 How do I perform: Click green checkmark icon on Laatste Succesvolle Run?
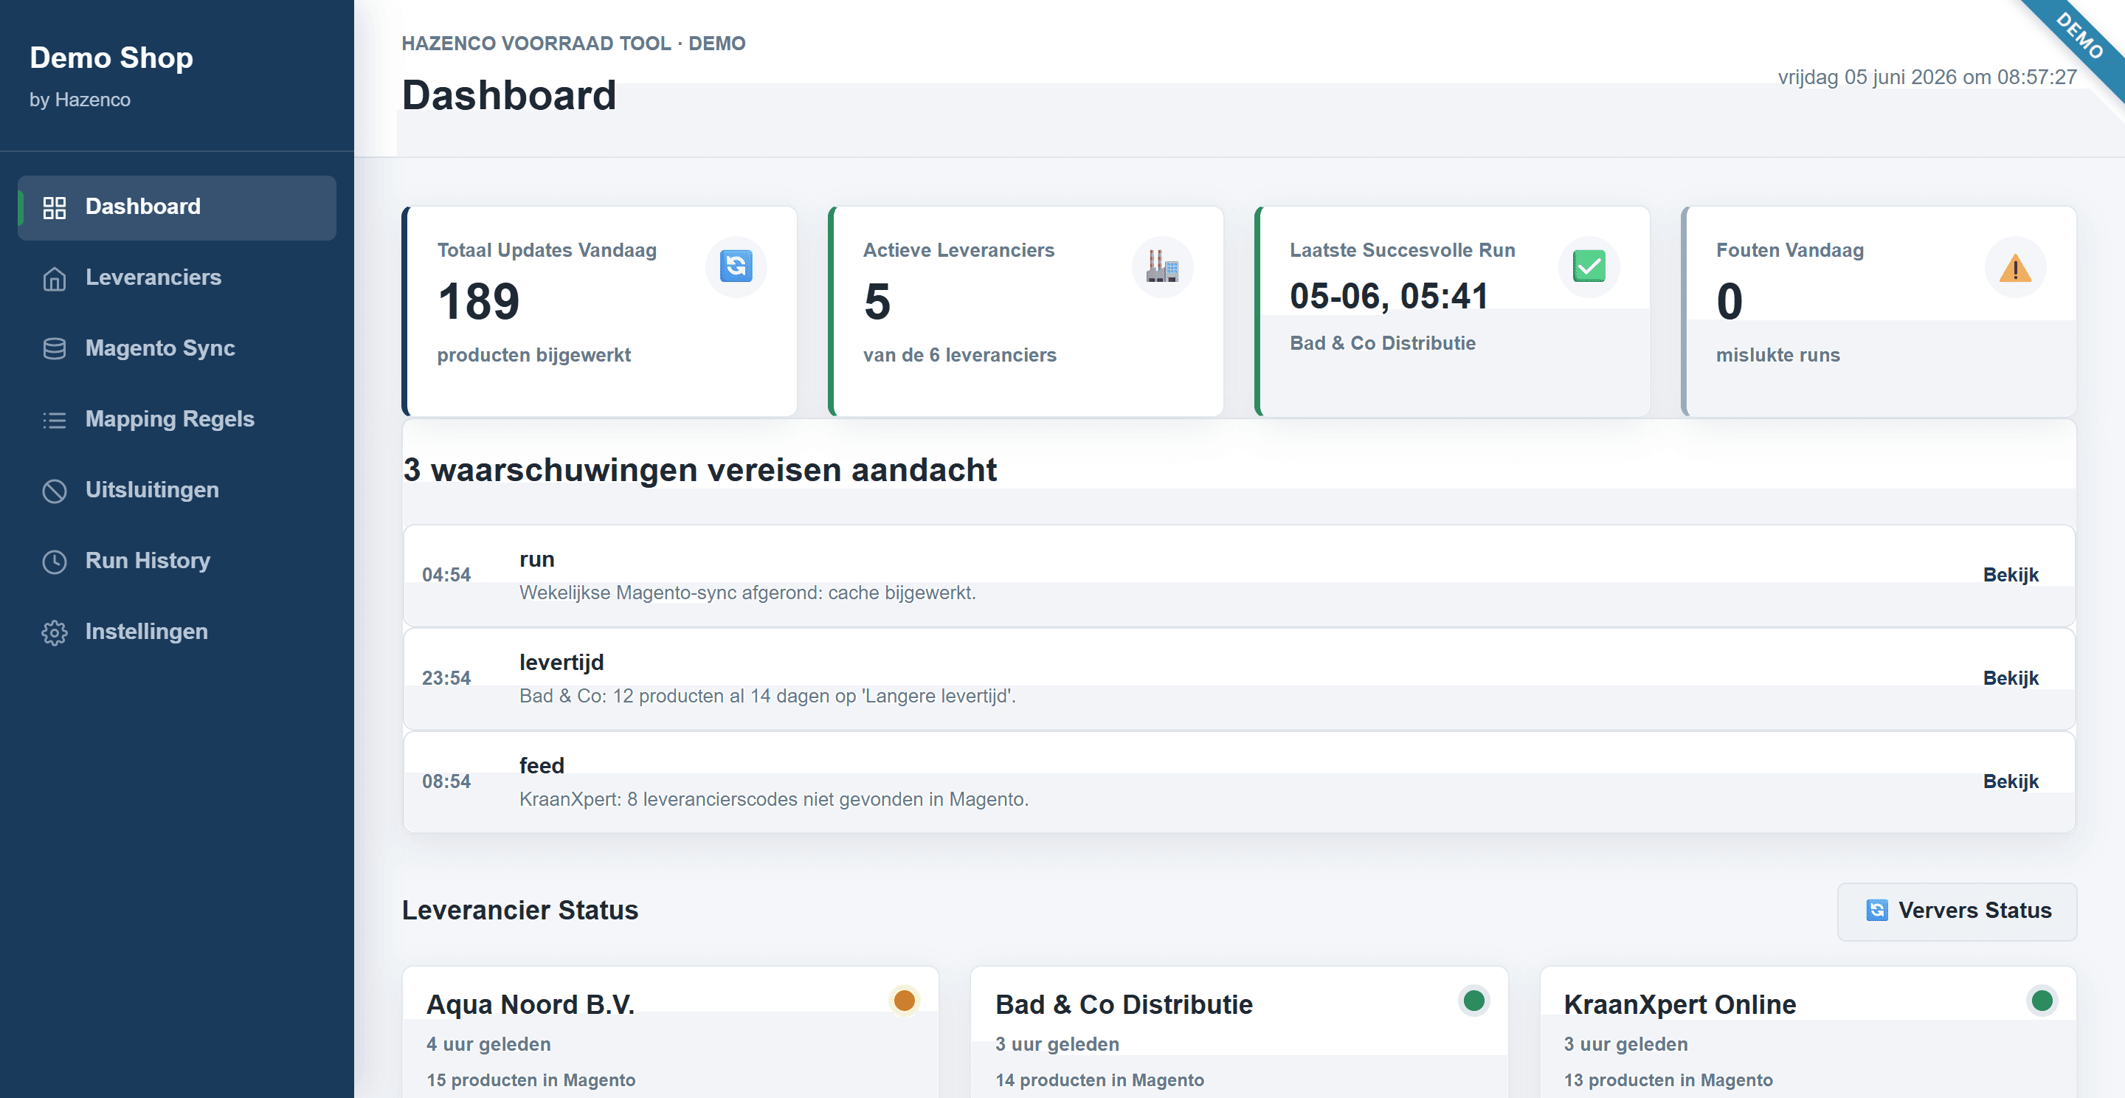[x=1589, y=266]
